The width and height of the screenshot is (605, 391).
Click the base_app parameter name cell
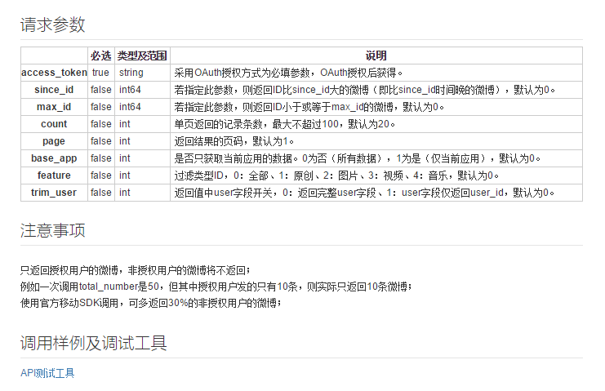pyautogui.click(x=54, y=158)
